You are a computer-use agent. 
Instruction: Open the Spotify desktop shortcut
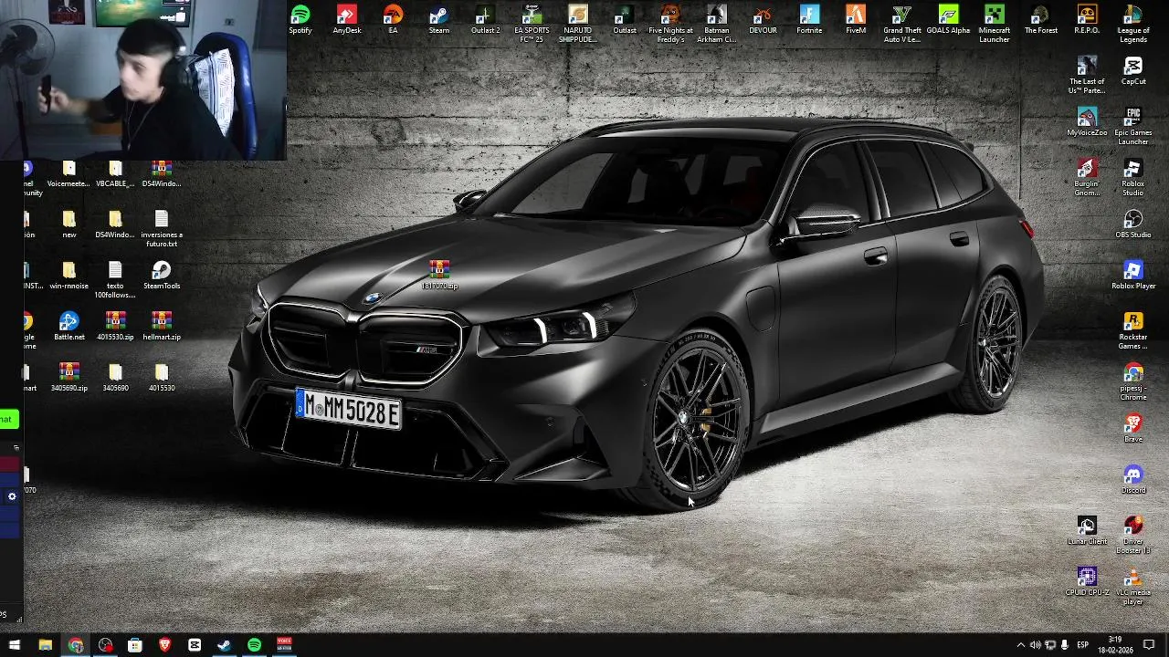[x=300, y=20]
